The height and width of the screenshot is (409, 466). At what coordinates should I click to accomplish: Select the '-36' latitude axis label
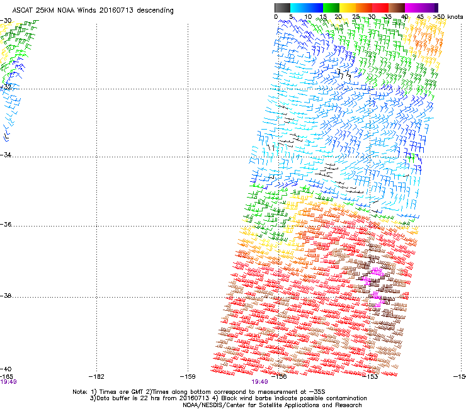click(6, 224)
